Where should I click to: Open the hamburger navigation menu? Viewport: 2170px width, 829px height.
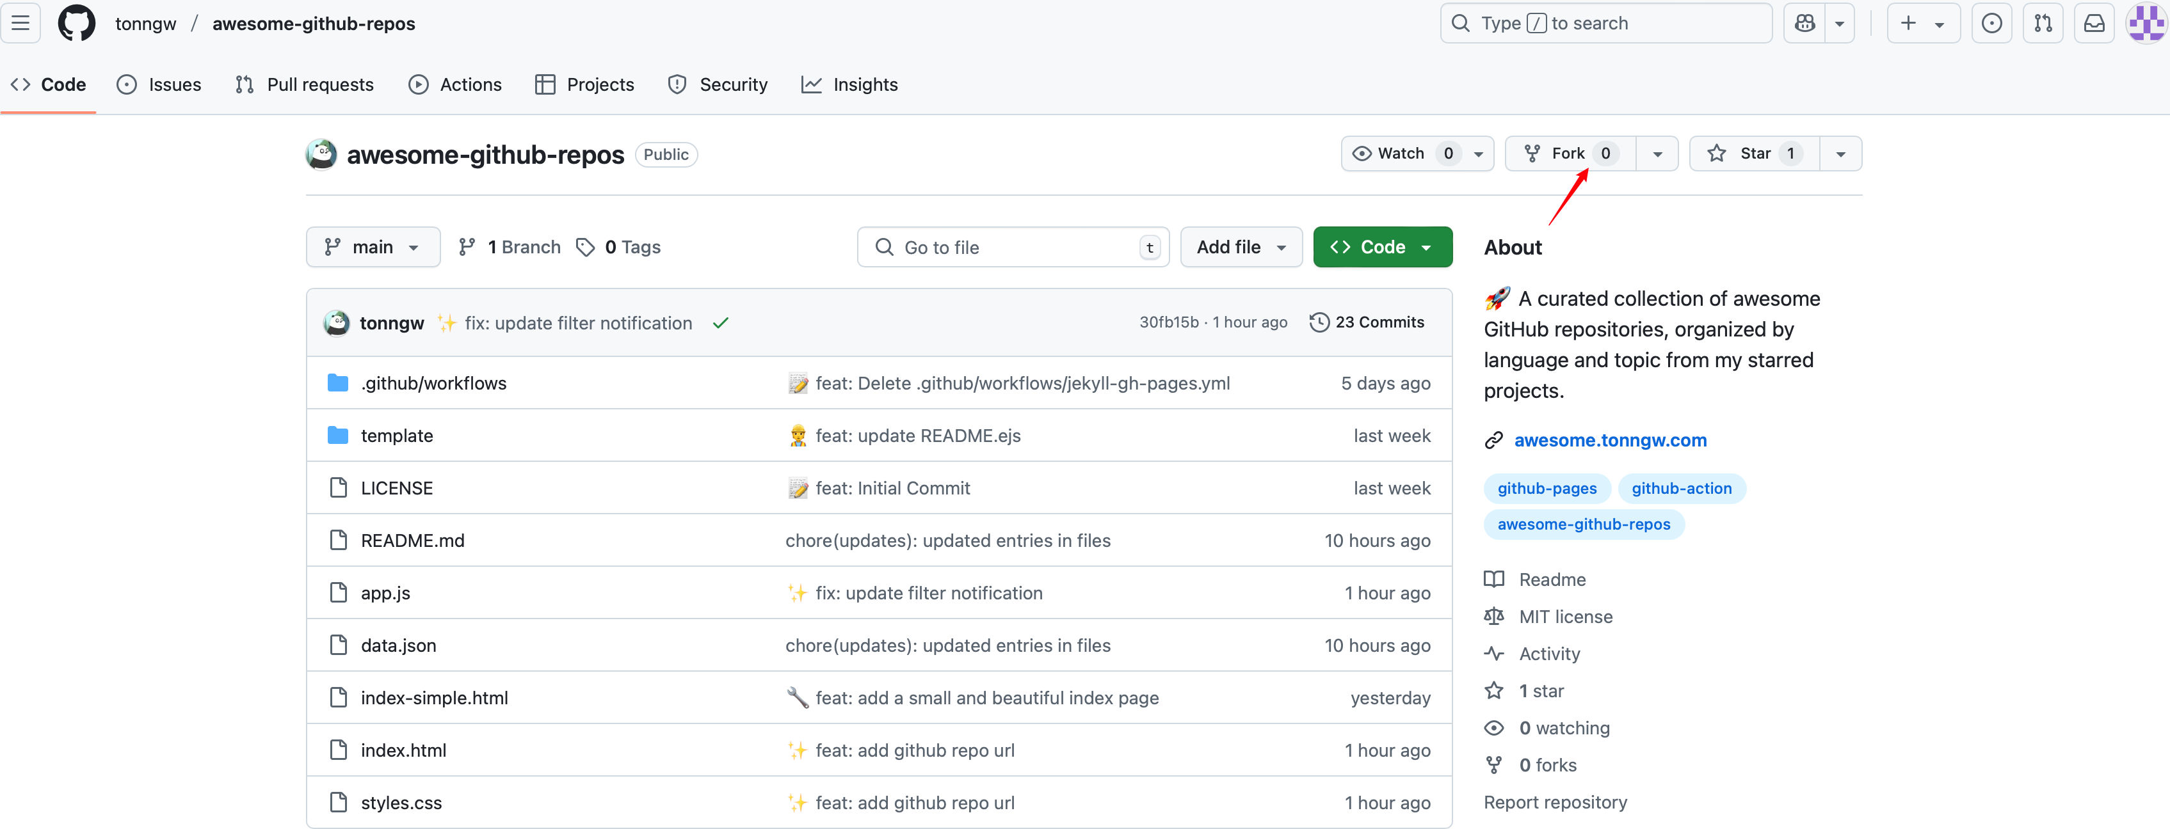(20, 24)
